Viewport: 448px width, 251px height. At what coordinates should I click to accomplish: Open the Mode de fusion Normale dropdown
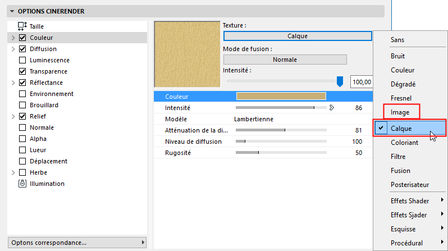coord(285,60)
